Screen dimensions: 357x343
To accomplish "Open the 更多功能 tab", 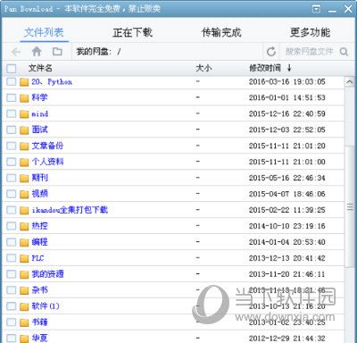I will tap(310, 32).
